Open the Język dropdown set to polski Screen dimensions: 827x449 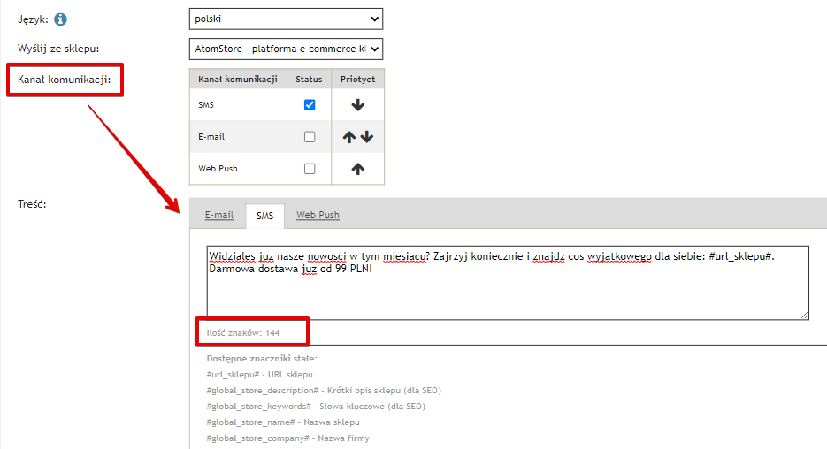click(x=286, y=19)
